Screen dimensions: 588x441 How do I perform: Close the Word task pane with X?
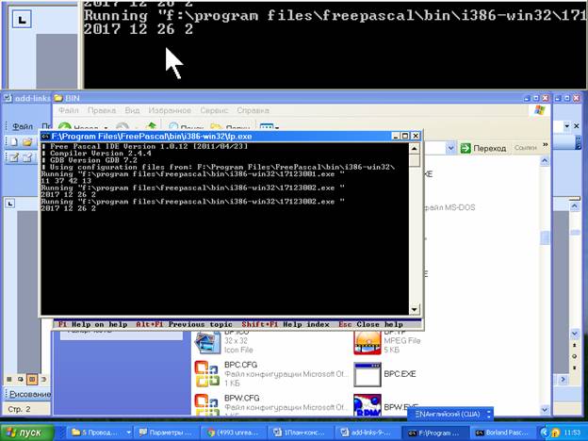pos(577,126)
